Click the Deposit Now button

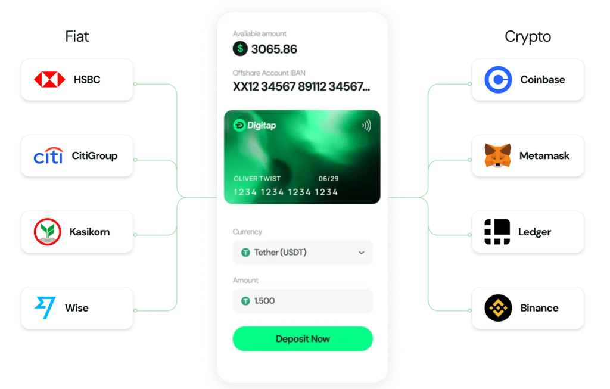[x=303, y=339]
